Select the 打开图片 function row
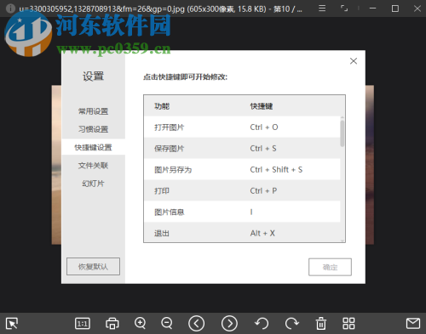Viewport: 426px width, 334px height. pyautogui.click(x=242, y=127)
